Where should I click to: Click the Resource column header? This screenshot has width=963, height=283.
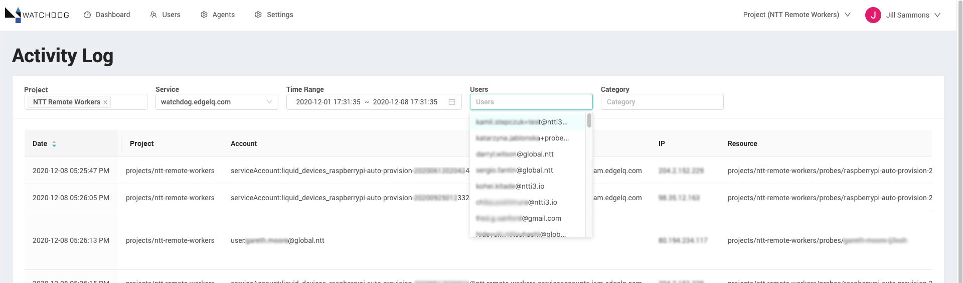click(742, 144)
